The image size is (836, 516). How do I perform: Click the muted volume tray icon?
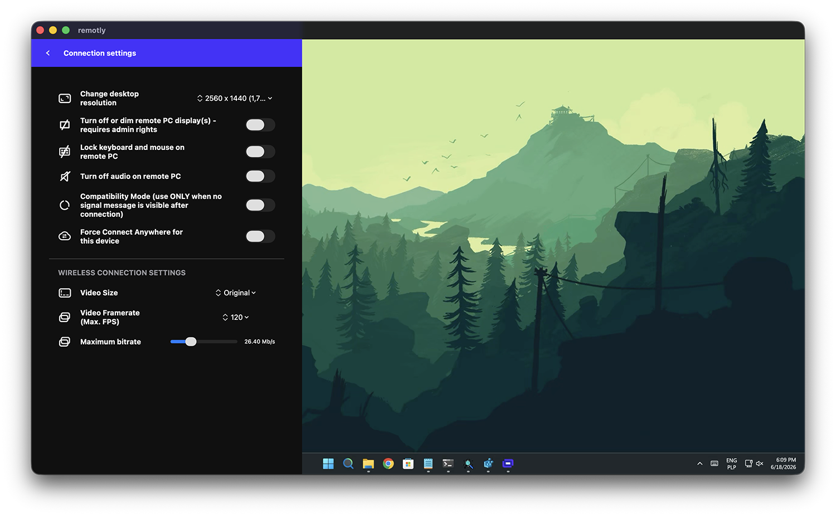pos(759,464)
